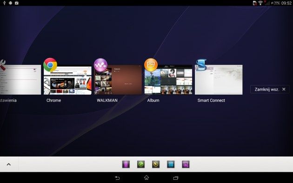
Task: Tap the purple WALKMAN app icon
Action: (100, 65)
